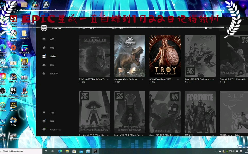Screen dimensions: 248x154
Task: Select the 游戏库 library in sidebar
Action: pyautogui.click(x=53, y=57)
